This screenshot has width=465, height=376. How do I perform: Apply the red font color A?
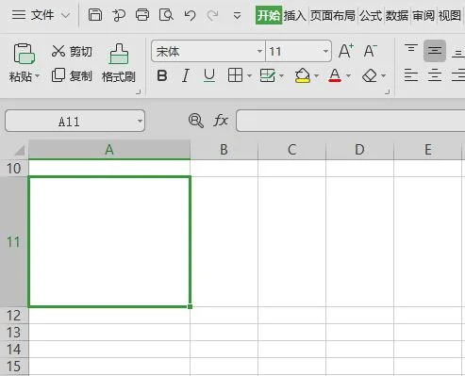coord(335,75)
